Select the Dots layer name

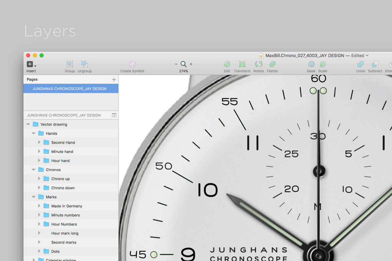(56, 252)
